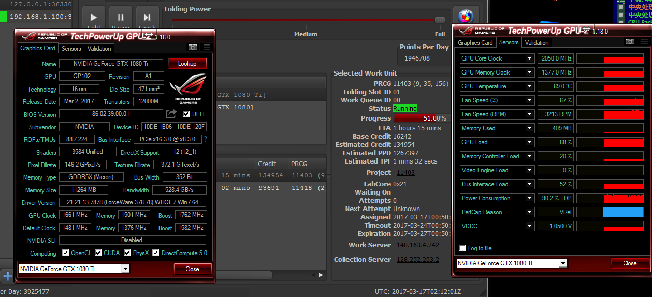The image size is (652, 297).
Task: Click the Credit column header in work queue
Action: pyautogui.click(x=271, y=164)
